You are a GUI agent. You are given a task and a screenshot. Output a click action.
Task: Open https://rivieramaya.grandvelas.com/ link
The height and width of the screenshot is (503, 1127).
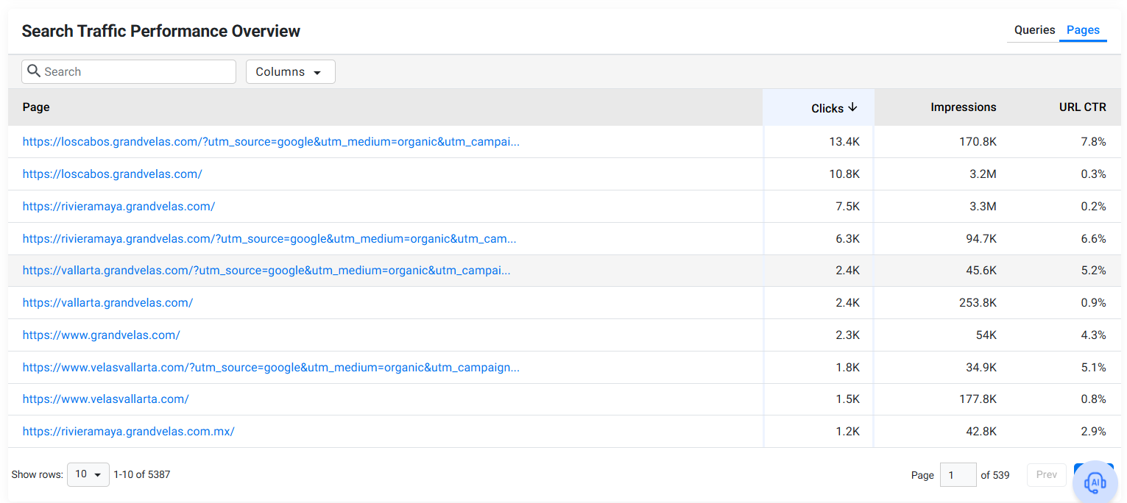(x=119, y=207)
